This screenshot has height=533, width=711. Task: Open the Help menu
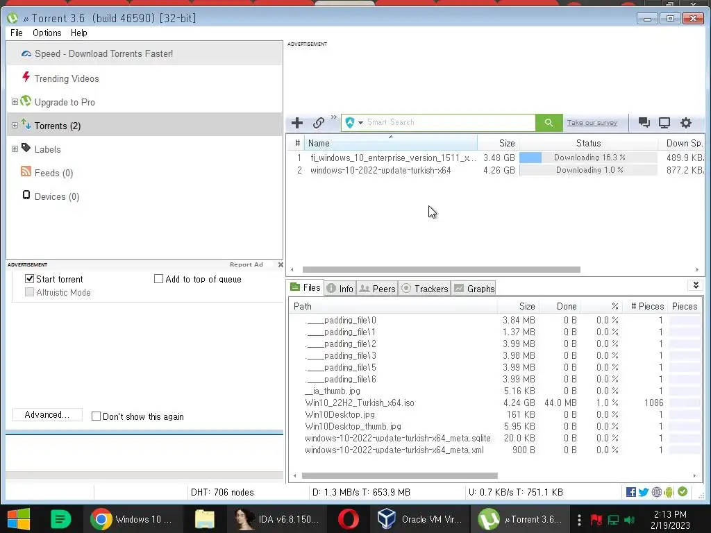79,33
